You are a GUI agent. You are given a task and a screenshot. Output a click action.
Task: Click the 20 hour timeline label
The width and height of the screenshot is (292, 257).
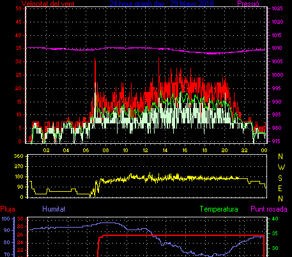pyautogui.click(x=224, y=150)
